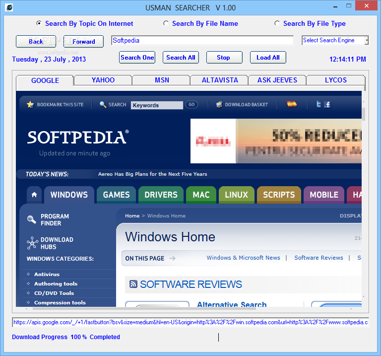Click the Back button

36,42
